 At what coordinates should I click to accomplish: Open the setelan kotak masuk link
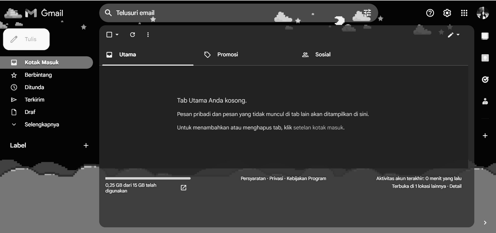tap(318, 128)
